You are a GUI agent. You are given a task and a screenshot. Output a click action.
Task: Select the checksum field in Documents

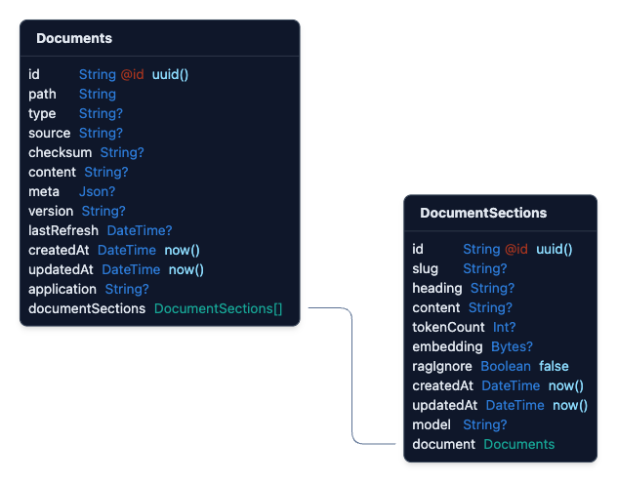tap(60, 152)
